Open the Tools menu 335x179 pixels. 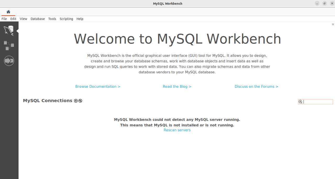52,19
